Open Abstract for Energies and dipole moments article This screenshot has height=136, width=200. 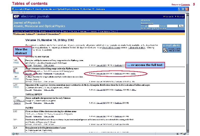pos(28,65)
